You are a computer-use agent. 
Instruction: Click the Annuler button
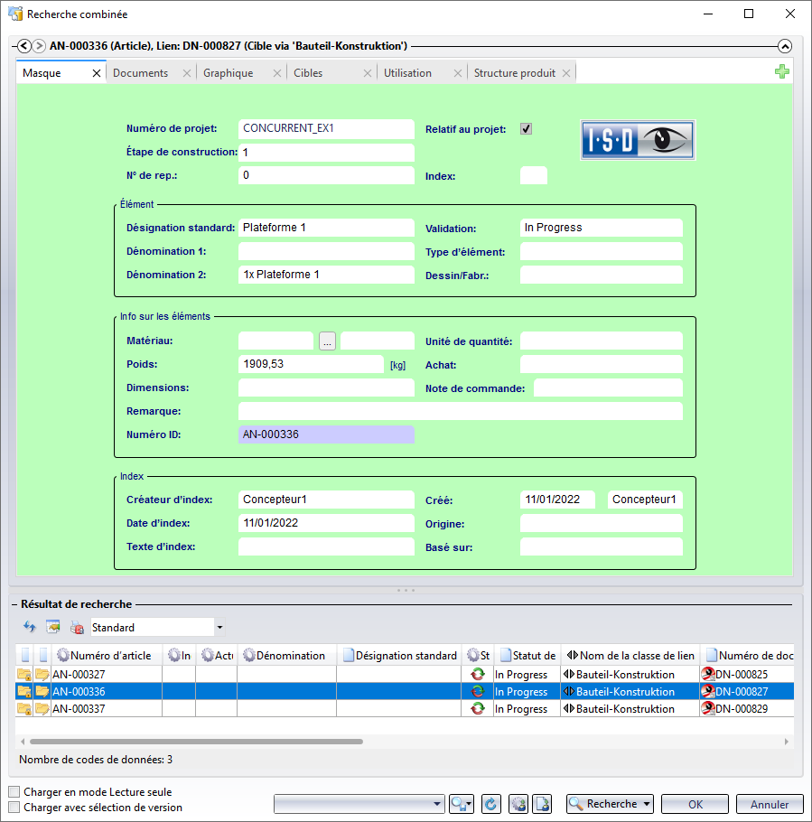770,804
